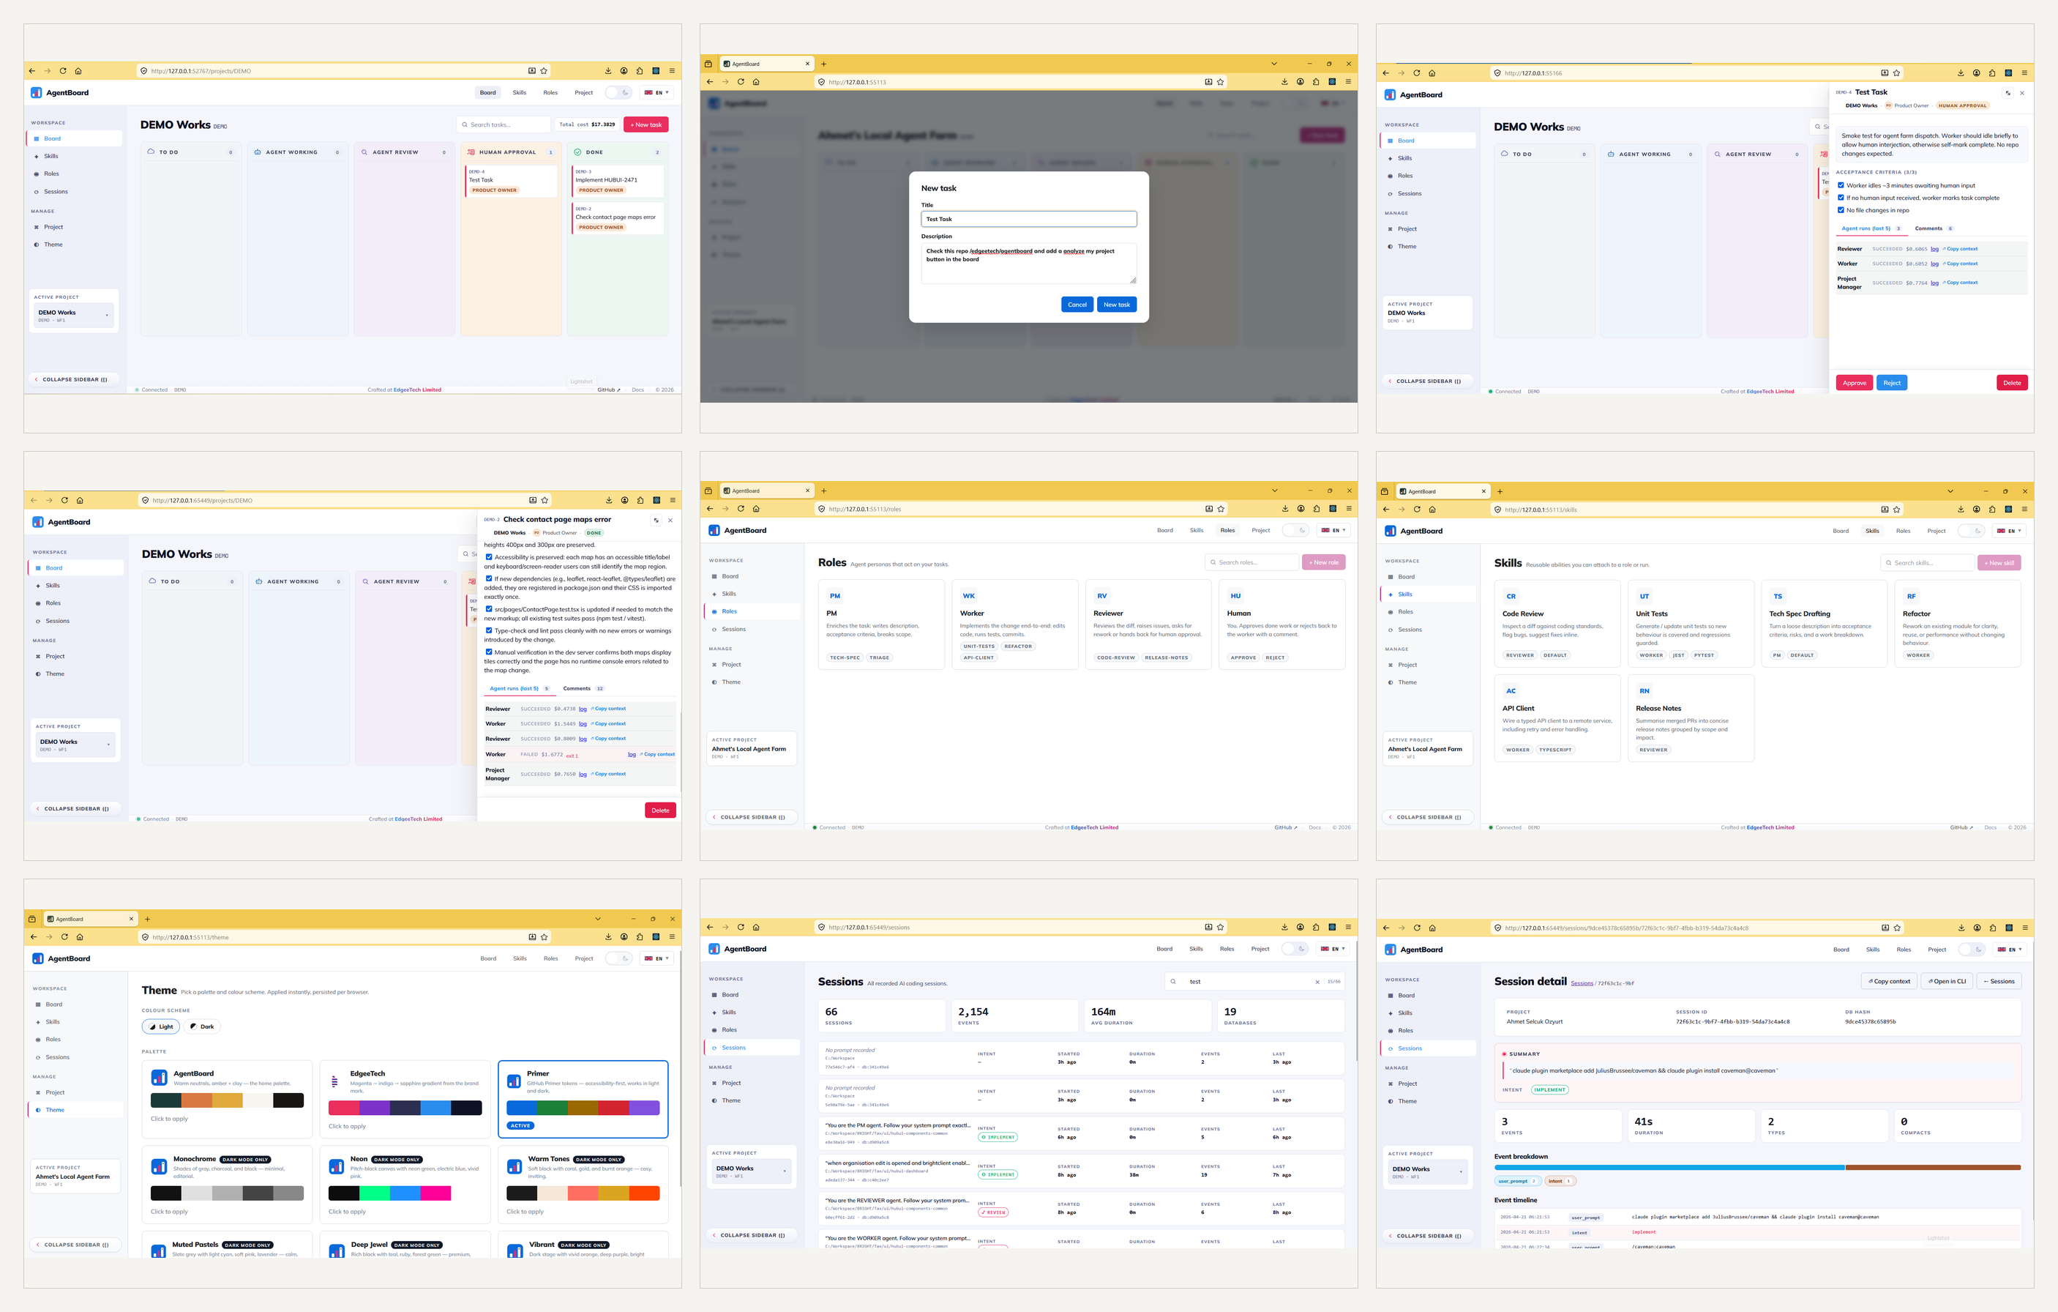Expand the Test Task detail panel to full view

click(x=2008, y=93)
